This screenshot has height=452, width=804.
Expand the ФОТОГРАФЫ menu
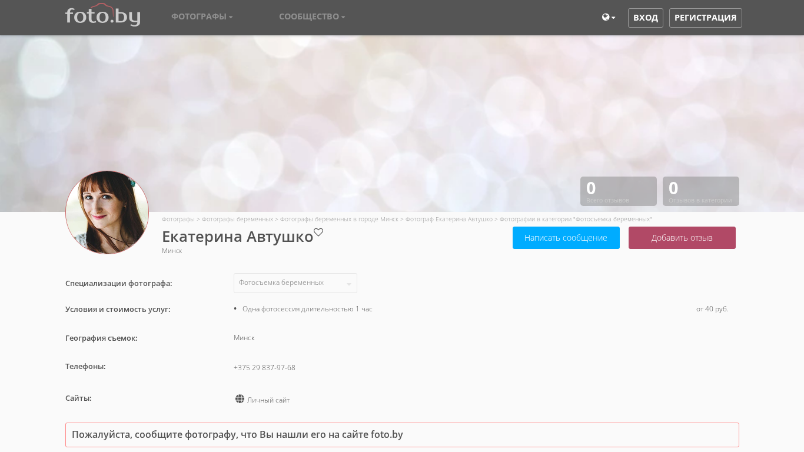click(202, 17)
